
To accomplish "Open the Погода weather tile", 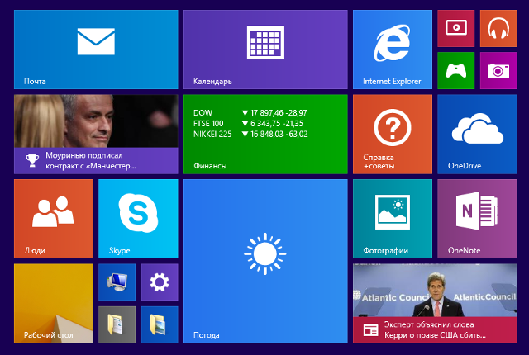I will [265, 261].
